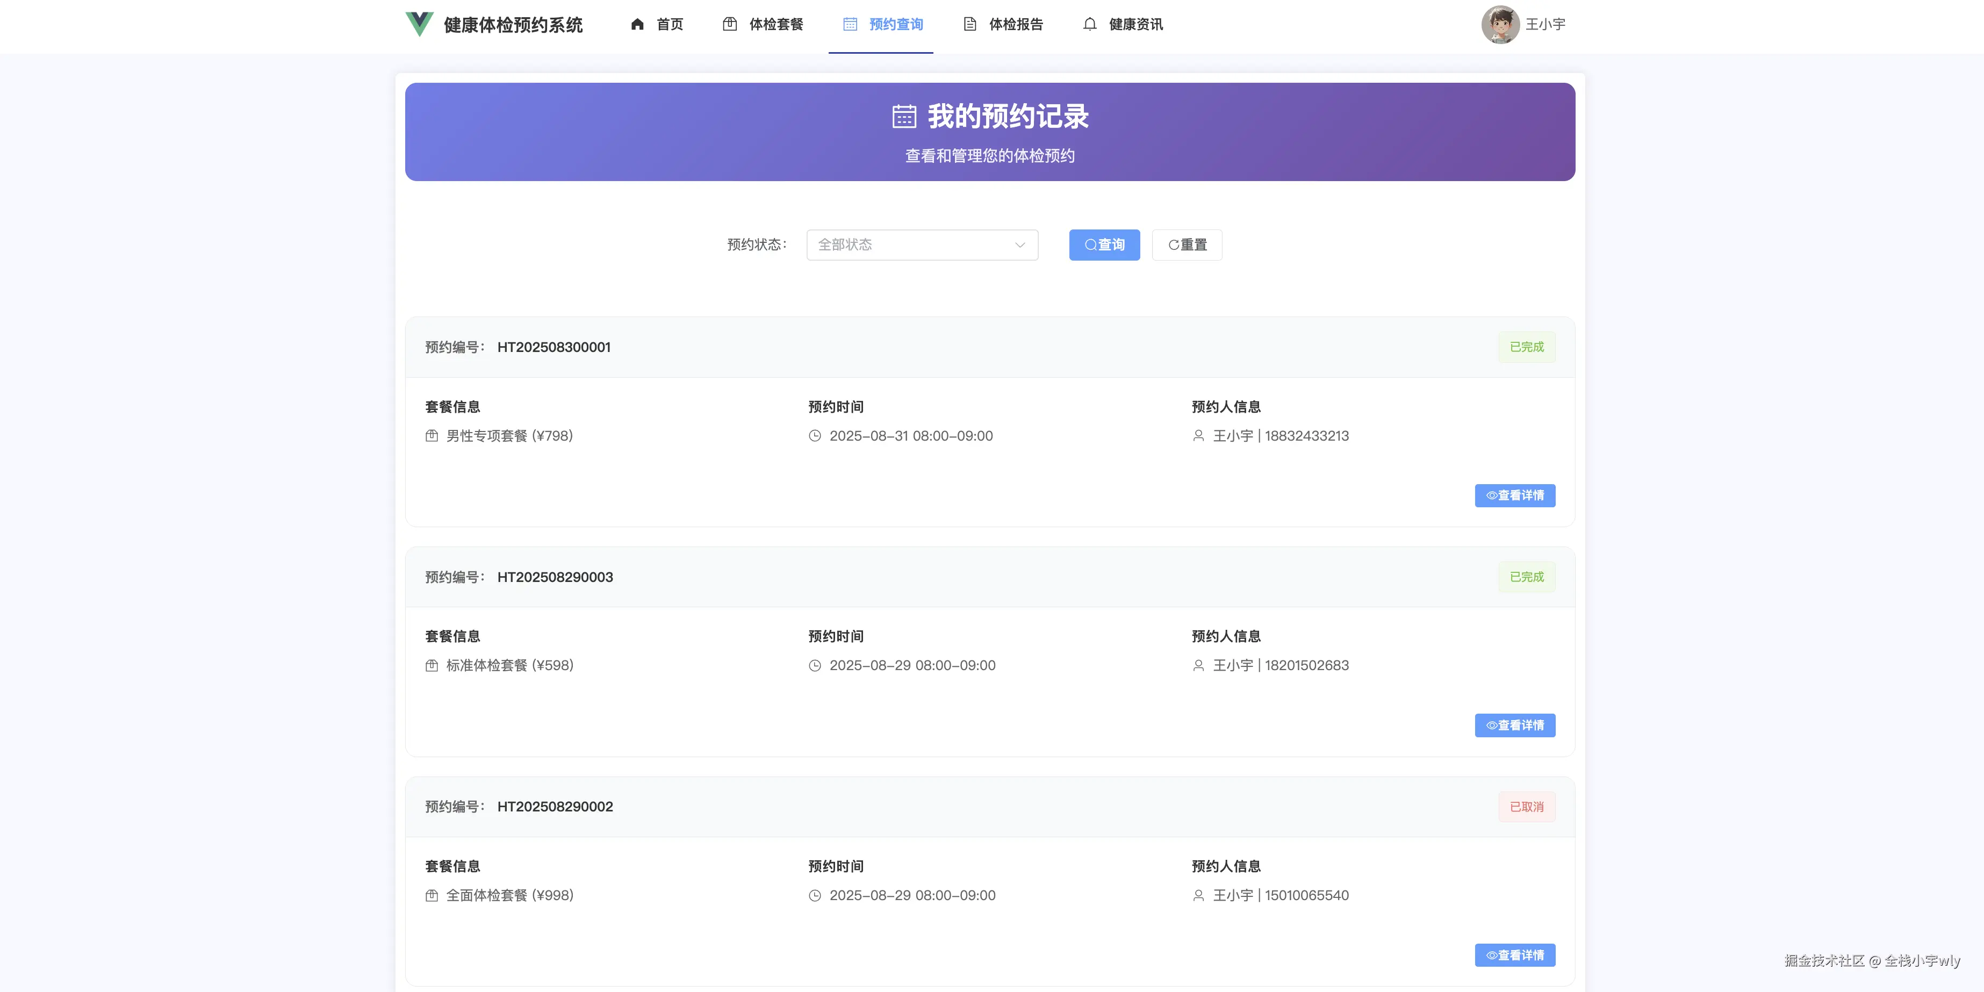This screenshot has width=1984, height=992.
Task: Click the 已完成 badge on order HT202508290003
Action: 1527,576
